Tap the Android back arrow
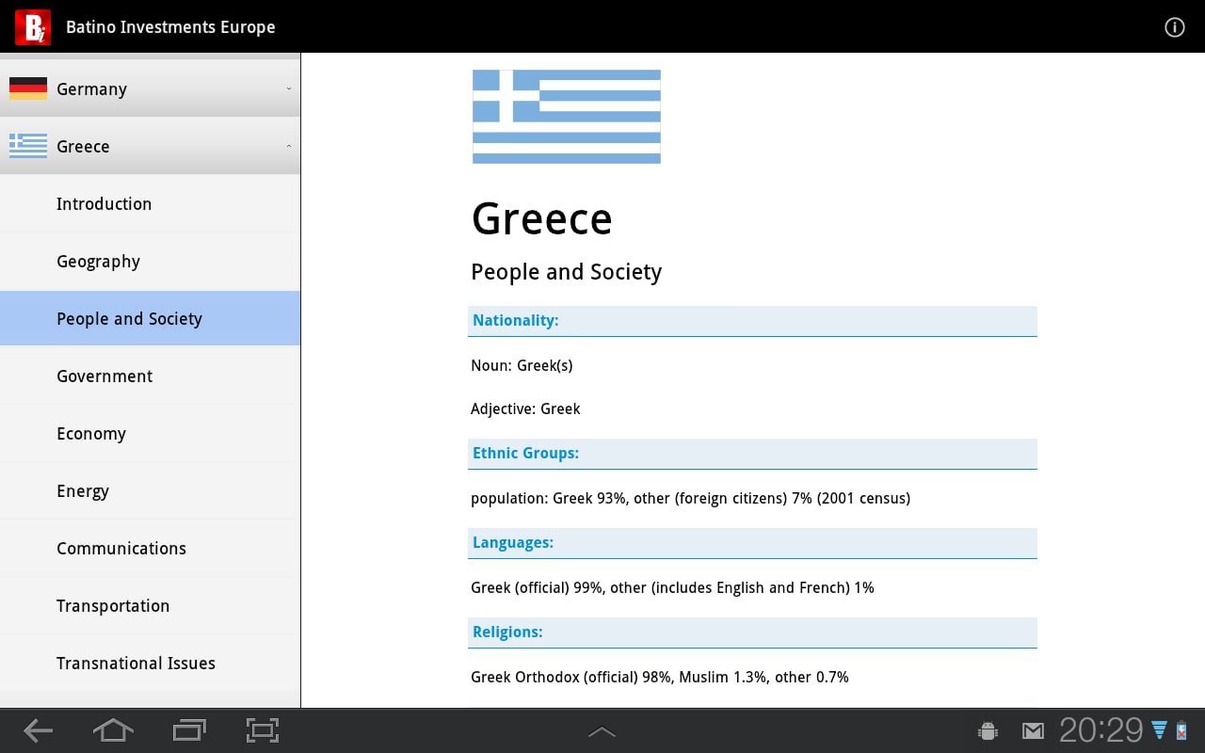The image size is (1205, 753). coord(38,730)
